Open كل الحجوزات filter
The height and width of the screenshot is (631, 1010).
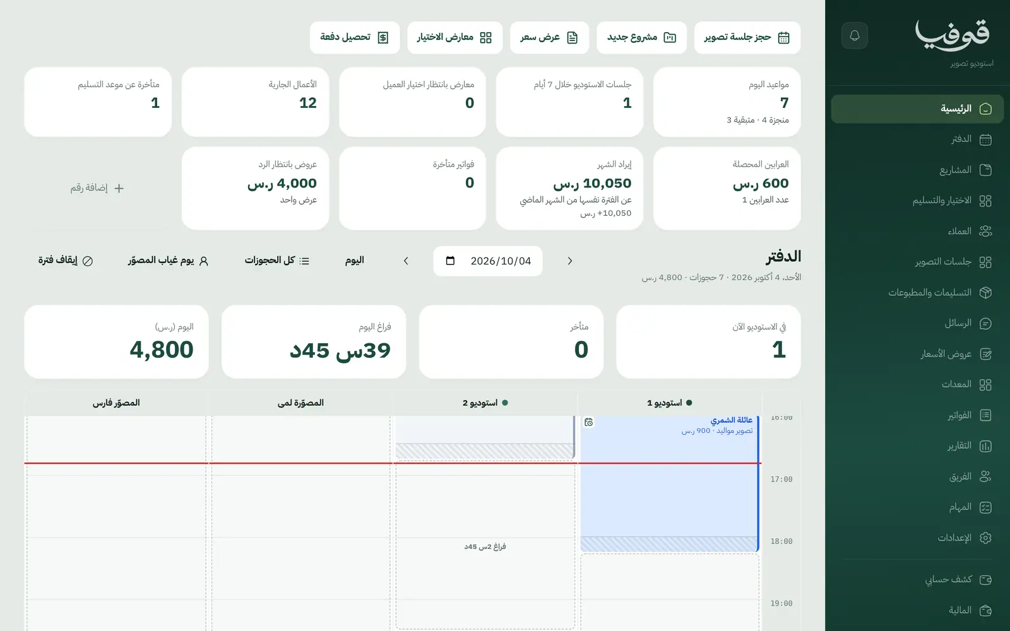277,261
